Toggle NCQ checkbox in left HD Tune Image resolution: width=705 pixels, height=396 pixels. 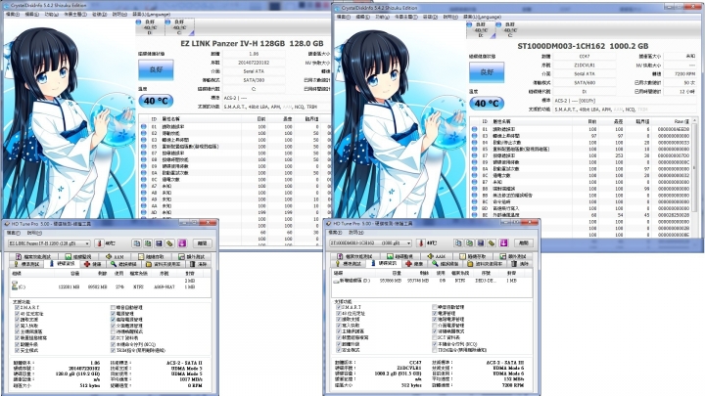click(114, 344)
